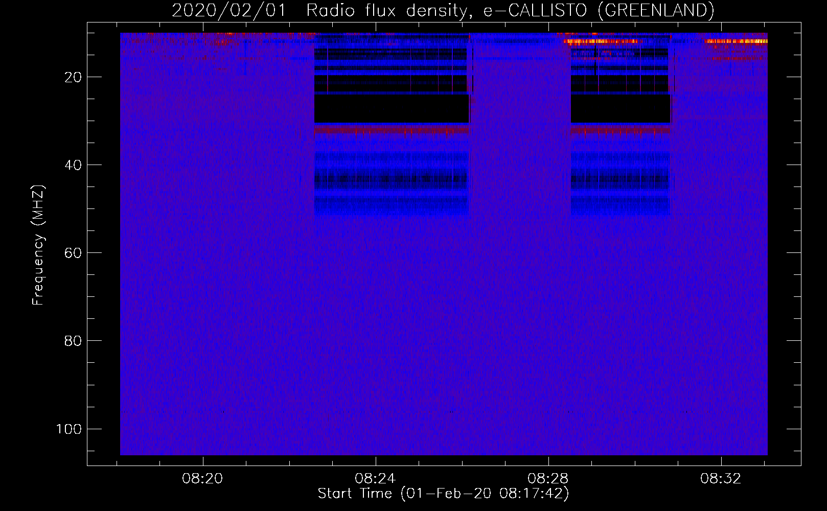The image size is (827, 511).
Task: Click the plot title 'Radio flux density, e-CALLISTO (GREENLAND)'
Action: (x=510, y=10)
